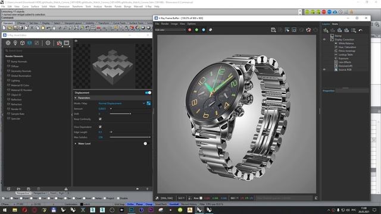This screenshot has width=381, height=214.
Task: Open the Materials category in Asset Editor
Action: point(8,43)
